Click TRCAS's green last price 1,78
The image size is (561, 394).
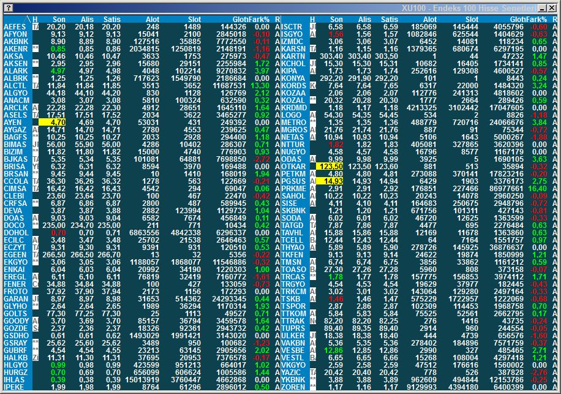coord(336,277)
